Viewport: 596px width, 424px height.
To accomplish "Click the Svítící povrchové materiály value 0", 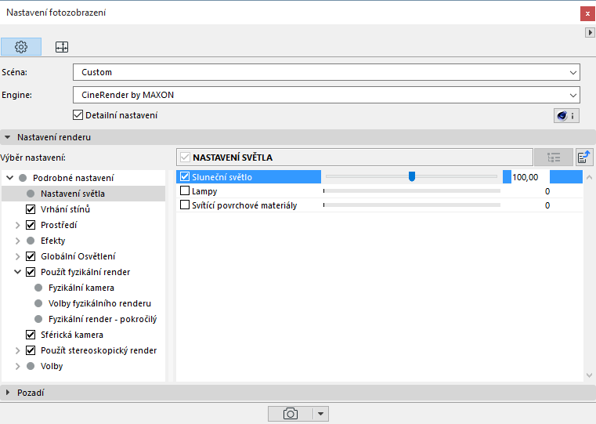I will tap(547, 205).
